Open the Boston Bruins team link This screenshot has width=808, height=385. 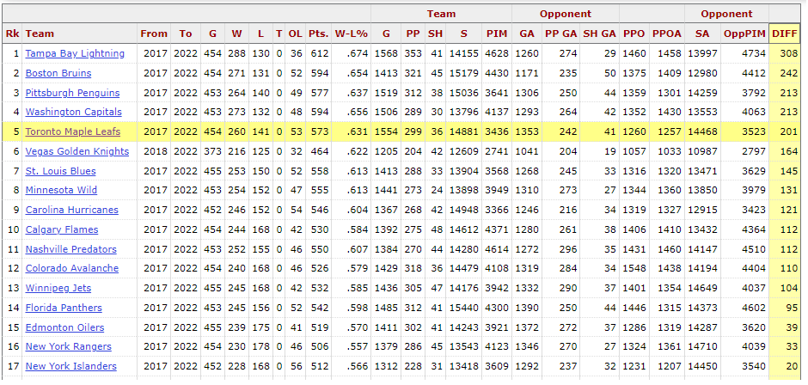[58, 73]
